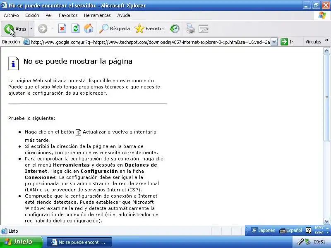The width and height of the screenshot is (331, 248).
Task: Expand the Vínculos chevron overflow
Action: [x=327, y=40]
